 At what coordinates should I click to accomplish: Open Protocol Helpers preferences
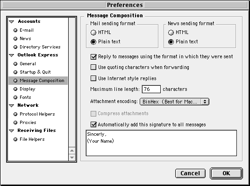tap(37, 114)
